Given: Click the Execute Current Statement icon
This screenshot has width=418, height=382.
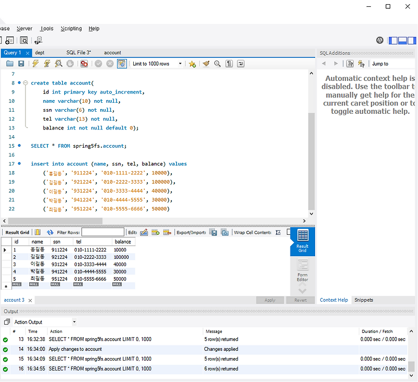Looking at the screenshot, I should tap(47, 63).
